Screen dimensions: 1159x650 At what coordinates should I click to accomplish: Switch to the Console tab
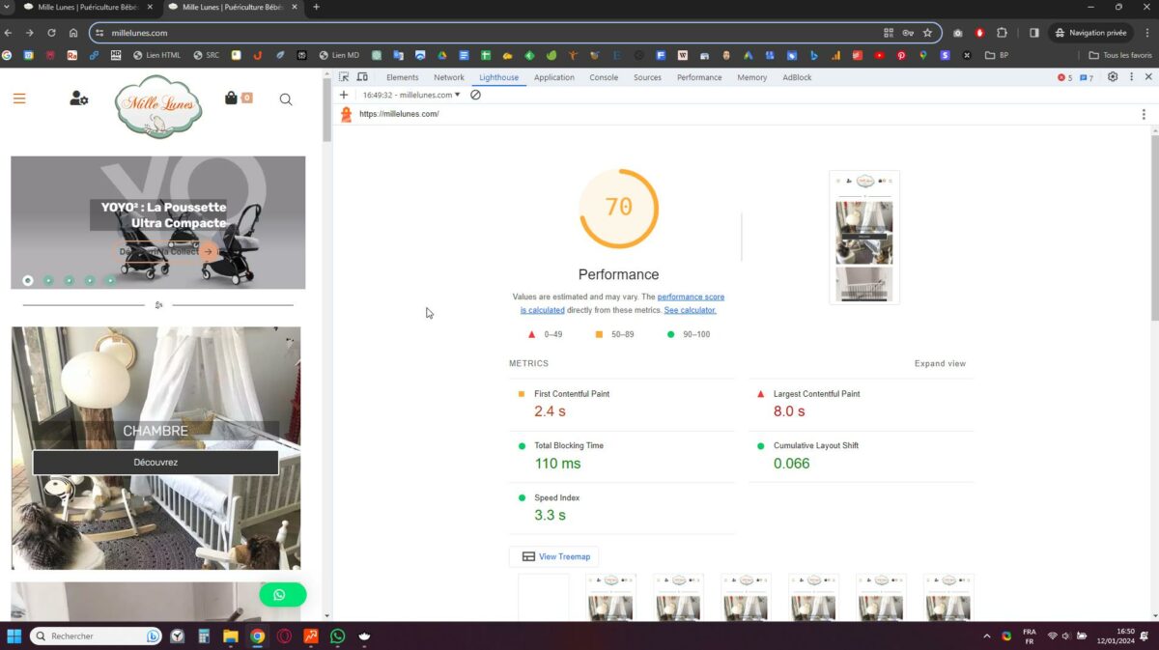(x=604, y=77)
